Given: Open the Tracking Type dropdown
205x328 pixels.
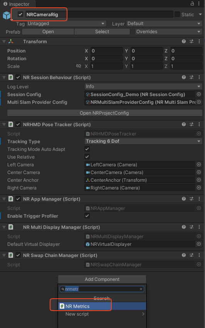Looking at the screenshot, I should tap(143, 141).
